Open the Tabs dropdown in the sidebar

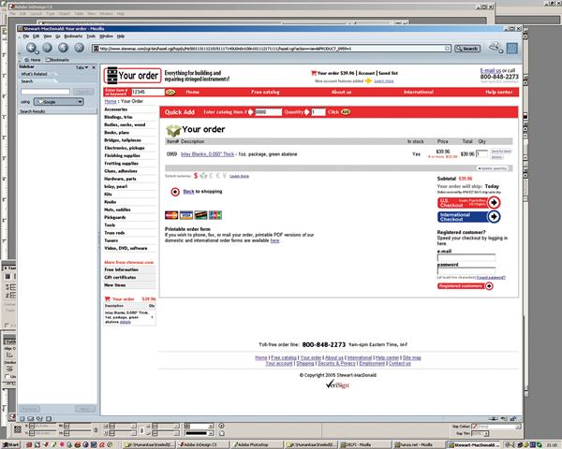pos(82,67)
